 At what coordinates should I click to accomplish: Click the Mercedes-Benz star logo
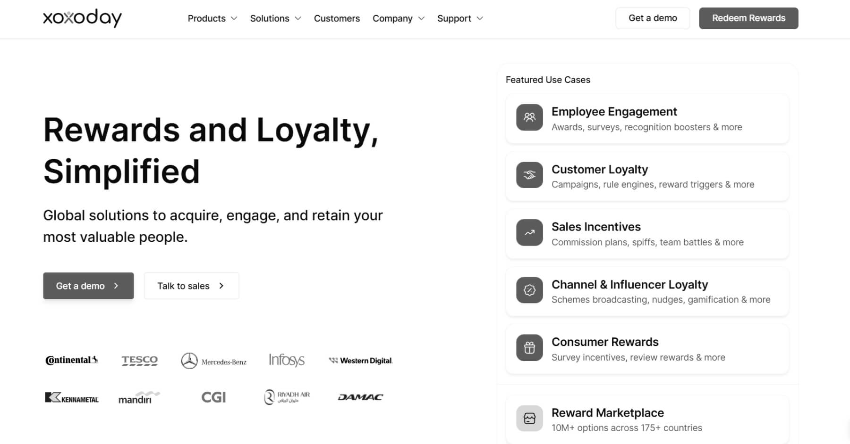(x=189, y=361)
